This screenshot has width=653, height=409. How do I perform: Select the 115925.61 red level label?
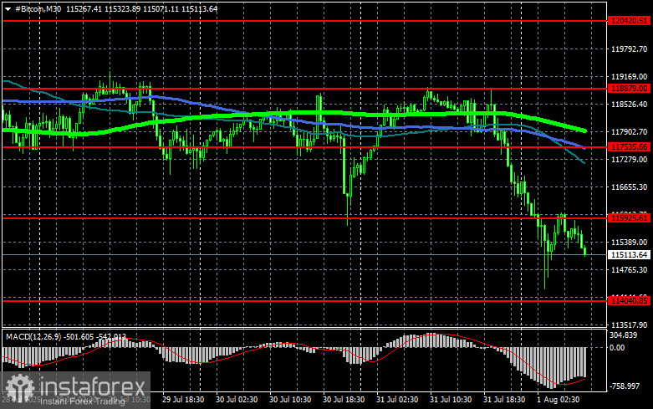(629, 217)
